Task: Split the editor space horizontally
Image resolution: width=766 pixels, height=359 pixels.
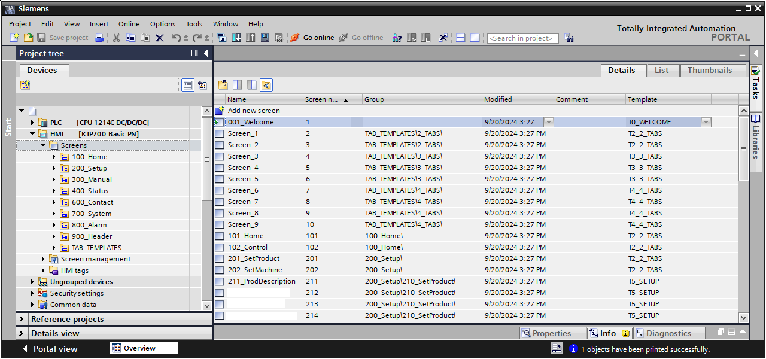Action: point(461,38)
